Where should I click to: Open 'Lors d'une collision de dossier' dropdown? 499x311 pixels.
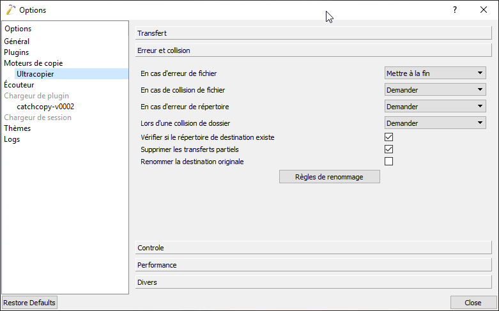point(436,123)
